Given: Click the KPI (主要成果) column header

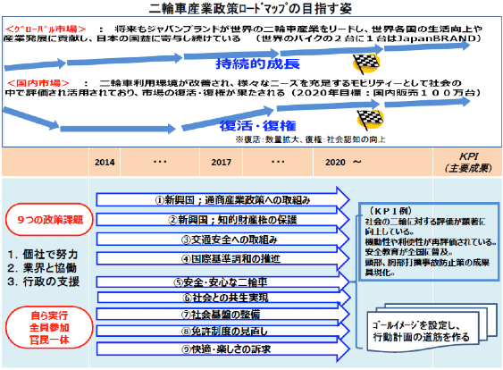Looking at the screenshot, I should (x=468, y=162).
